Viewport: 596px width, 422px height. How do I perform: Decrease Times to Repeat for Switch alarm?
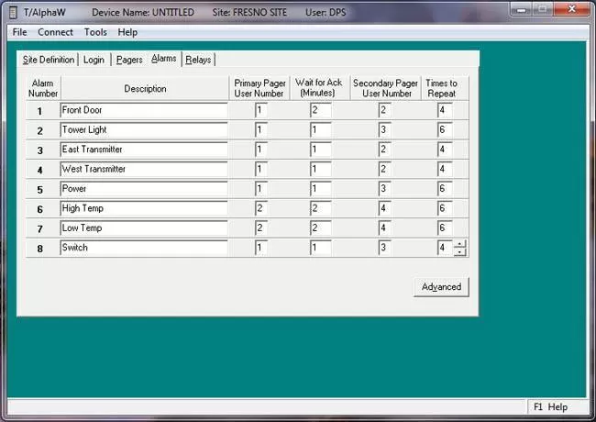click(x=460, y=252)
